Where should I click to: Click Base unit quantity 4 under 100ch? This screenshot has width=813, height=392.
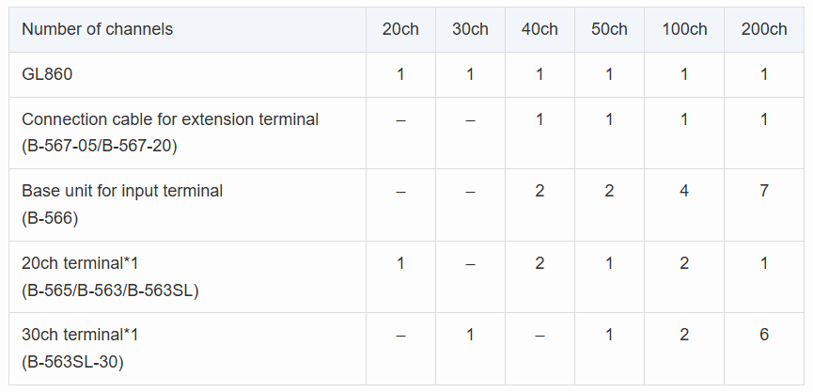tap(684, 191)
